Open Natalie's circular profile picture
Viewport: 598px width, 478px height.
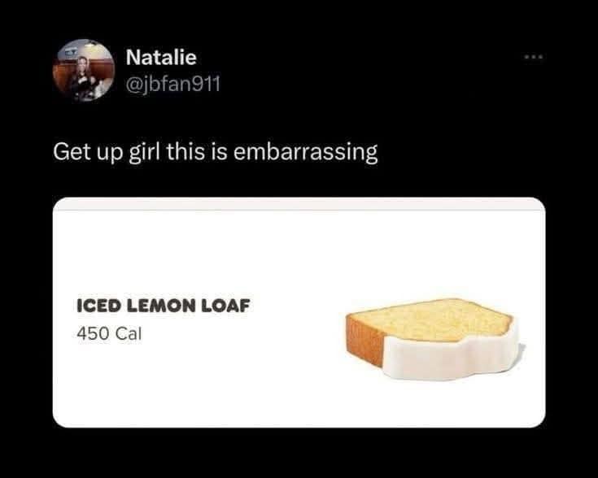84,70
